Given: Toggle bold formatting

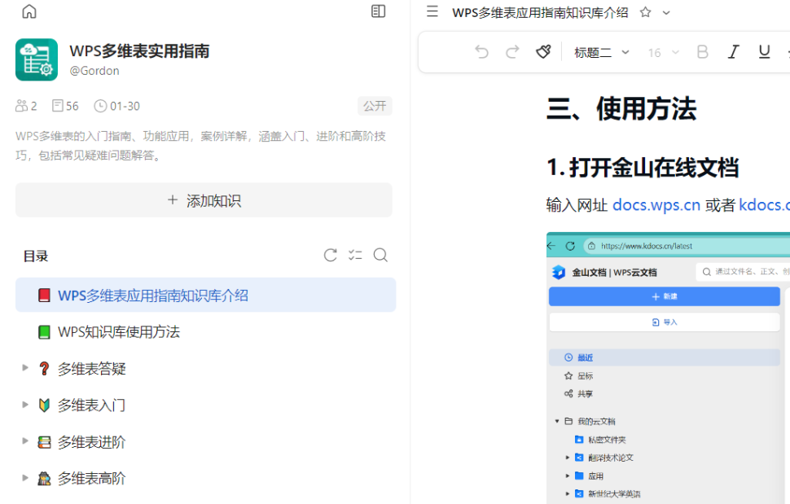Looking at the screenshot, I should [702, 52].
